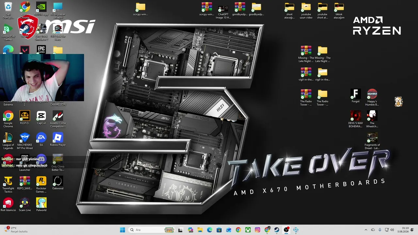The image size is (418, 235).
Task: Click the taskbar search box 'Ara'
Action: click(x=152, y=230)
